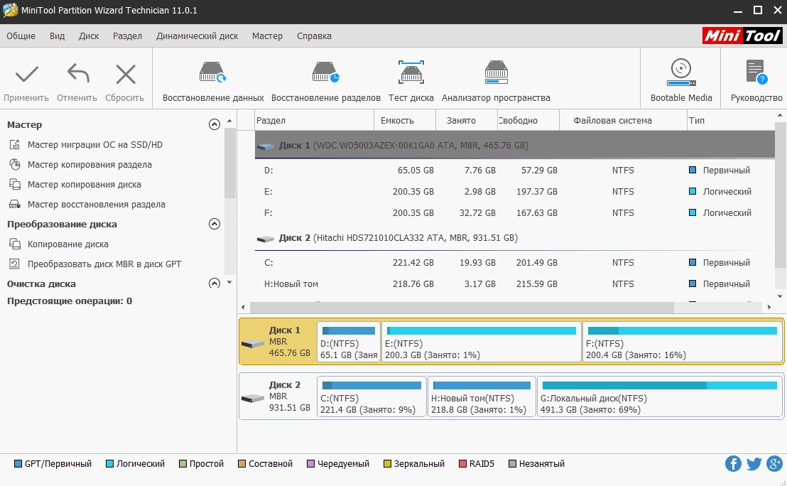Start Мастер копирования раздела

click(x=89, y=165)
